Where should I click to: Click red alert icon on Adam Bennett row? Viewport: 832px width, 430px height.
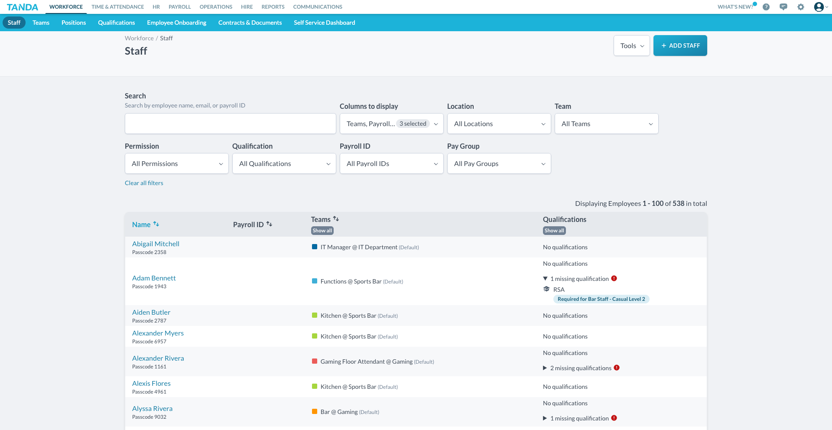[614, 278]
